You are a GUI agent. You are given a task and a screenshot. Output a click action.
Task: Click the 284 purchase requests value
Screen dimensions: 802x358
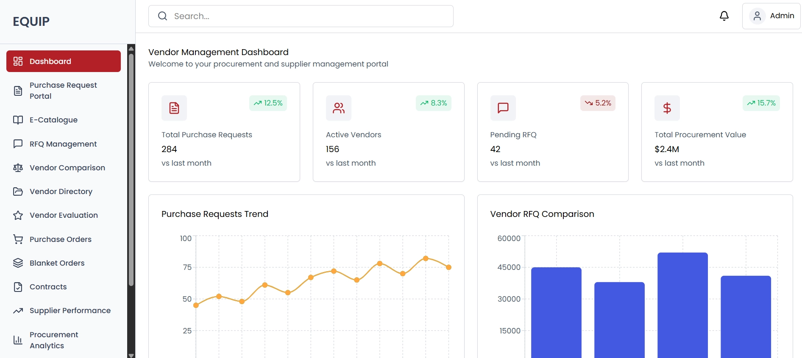point(169,149)
